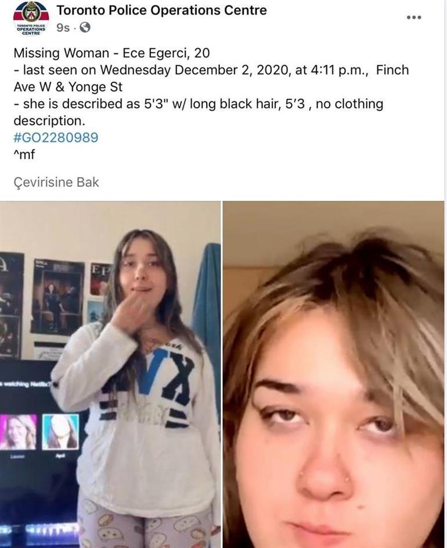Screen dimensions: 447x548
Task: Click the Toronto Police Operations Centre avatar
Action: pyautogui.click(x=31, y=18)
